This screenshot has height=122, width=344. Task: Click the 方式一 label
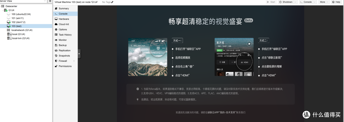177,40
